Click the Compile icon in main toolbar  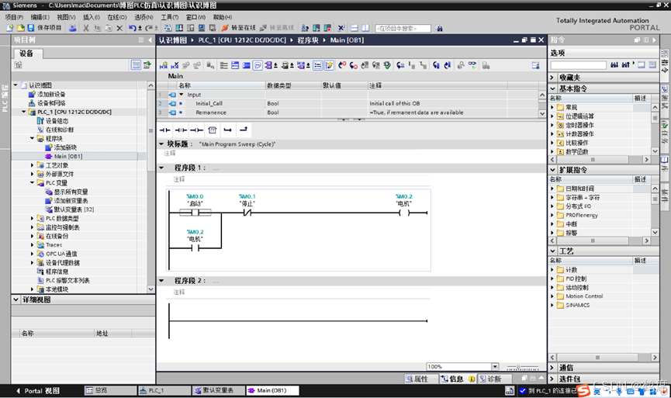pos(168,28)
